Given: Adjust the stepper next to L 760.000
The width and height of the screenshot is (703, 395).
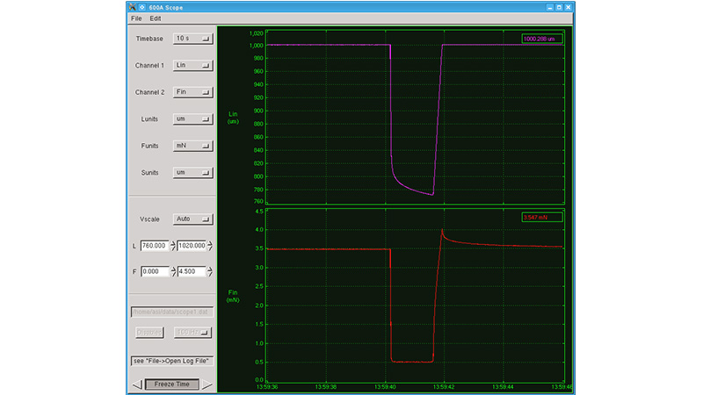Looking at the screenshot, I should click(172, 246).
